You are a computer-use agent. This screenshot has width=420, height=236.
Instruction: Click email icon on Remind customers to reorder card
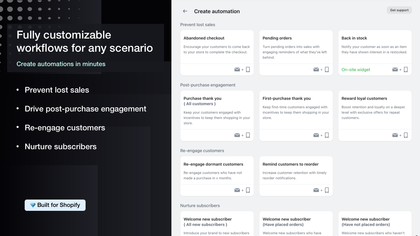click(x=316, y=190)
